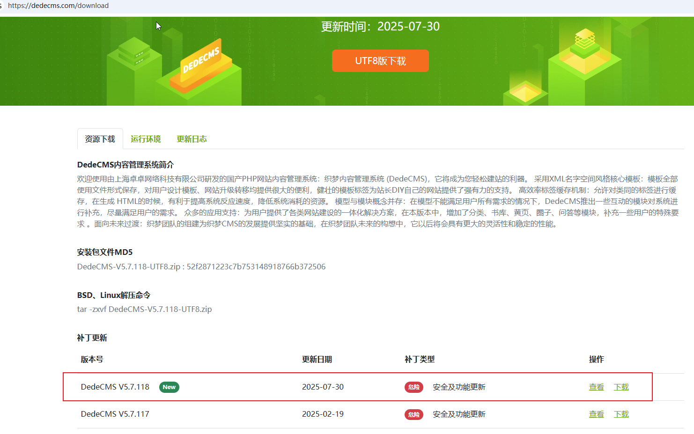The height and width of the screenshot is (434, 694).
Task: Click the BSD、Linux解压命令 heading
Action: click(114, 295)
